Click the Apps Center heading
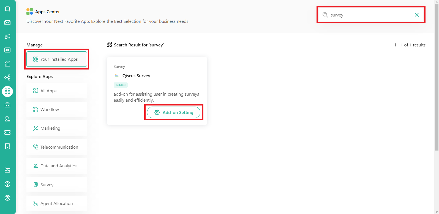The height and width of the screenshot is (214, 439). coord(47,12)
